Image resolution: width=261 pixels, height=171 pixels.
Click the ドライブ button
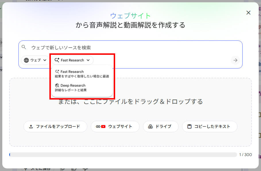tap(161, 126)
